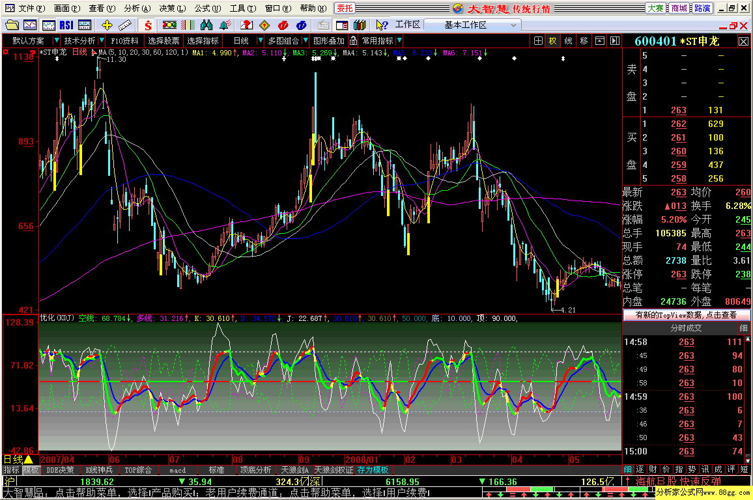The width and height of the screenshot is (753, 500).
Task: Click the red dollar sign icon
Action: click(148, 25)
